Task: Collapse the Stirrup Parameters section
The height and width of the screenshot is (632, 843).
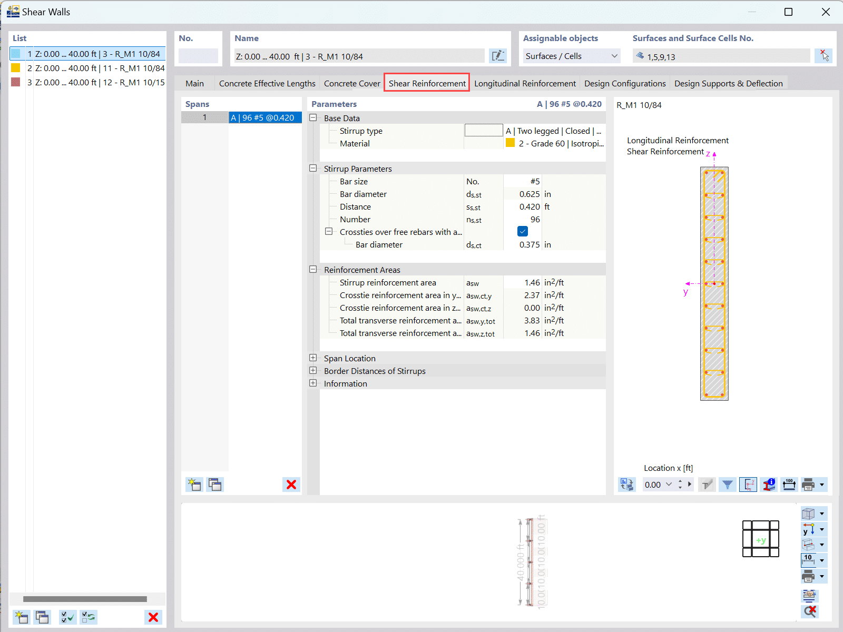Action: 313,168
